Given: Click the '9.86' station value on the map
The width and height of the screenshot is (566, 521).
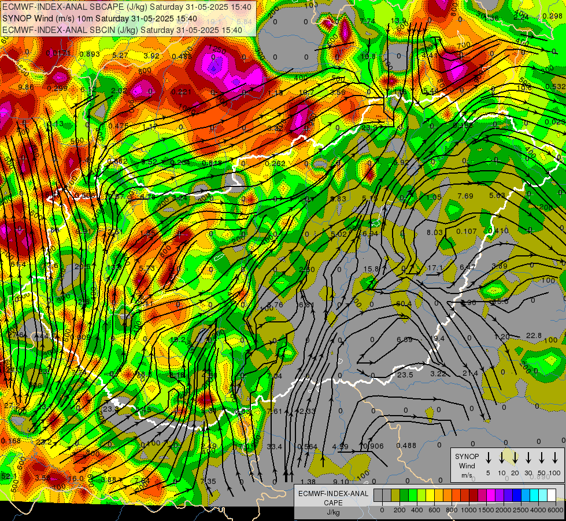Looking at the screenshot, I should (25, 87).
